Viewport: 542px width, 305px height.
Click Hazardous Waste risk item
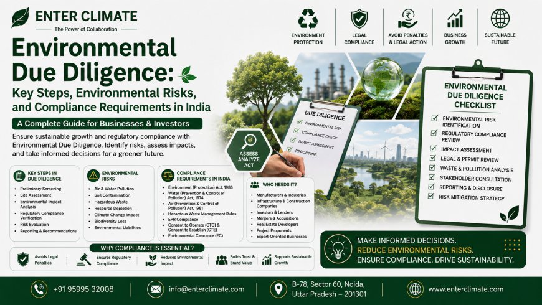pos(111,202)
